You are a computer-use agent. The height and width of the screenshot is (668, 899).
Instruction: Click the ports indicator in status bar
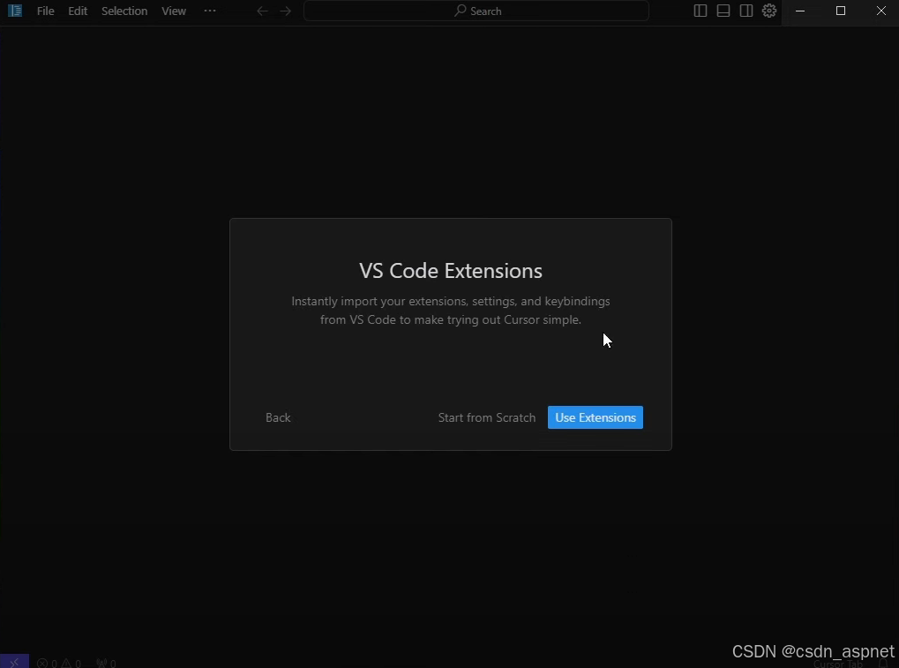point(106,664)
